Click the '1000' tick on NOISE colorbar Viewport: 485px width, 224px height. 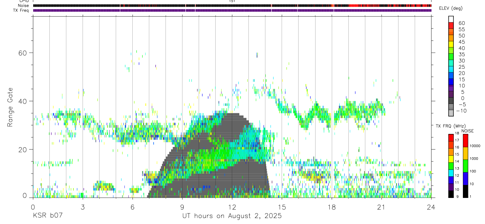pyautogui.click(x=474, y=158)
